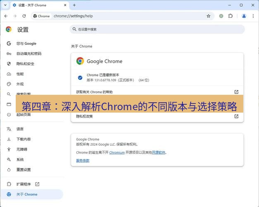
Task: Click the accessibility person icon
Action: pyautogui.click(x=9, y=149)
